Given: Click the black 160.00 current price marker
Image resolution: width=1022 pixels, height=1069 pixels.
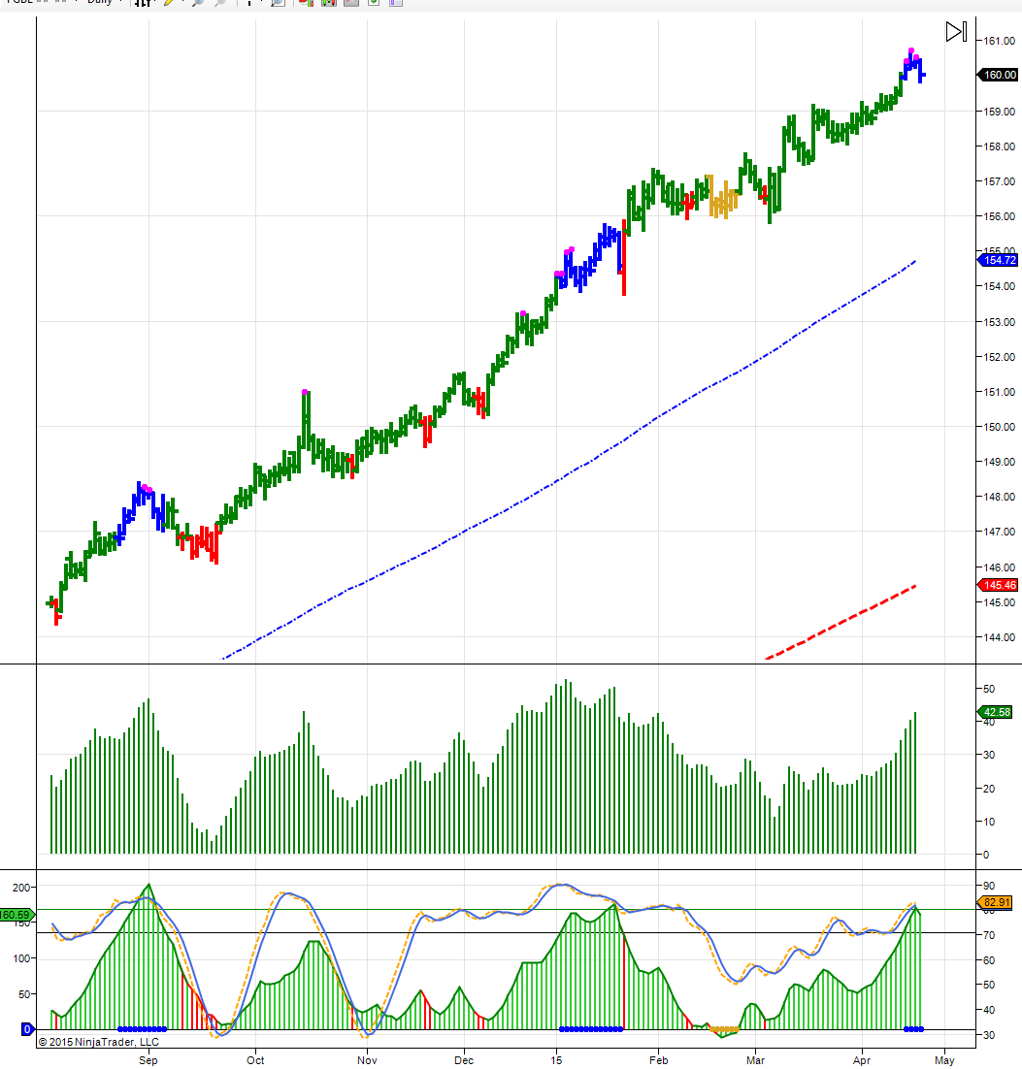Looking at the screenshot, I should point(998,75).
